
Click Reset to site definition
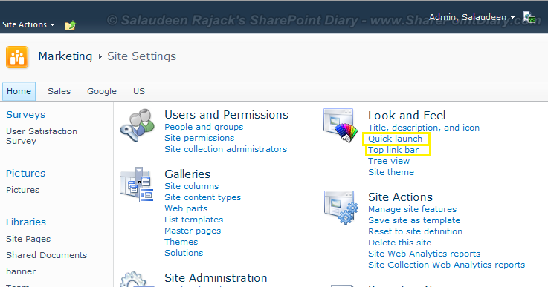pos(415,231)
